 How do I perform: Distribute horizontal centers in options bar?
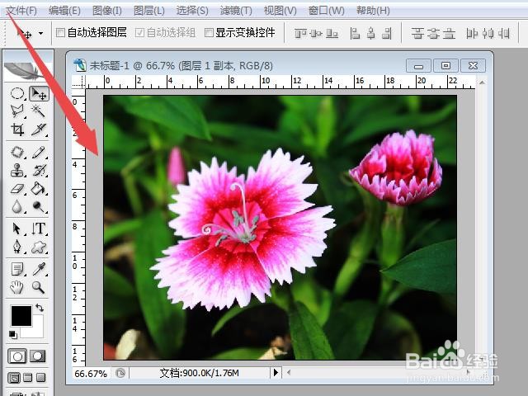pyautogui.click(x=488, y=33)
